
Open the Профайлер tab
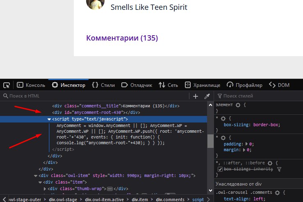[245, 85]
